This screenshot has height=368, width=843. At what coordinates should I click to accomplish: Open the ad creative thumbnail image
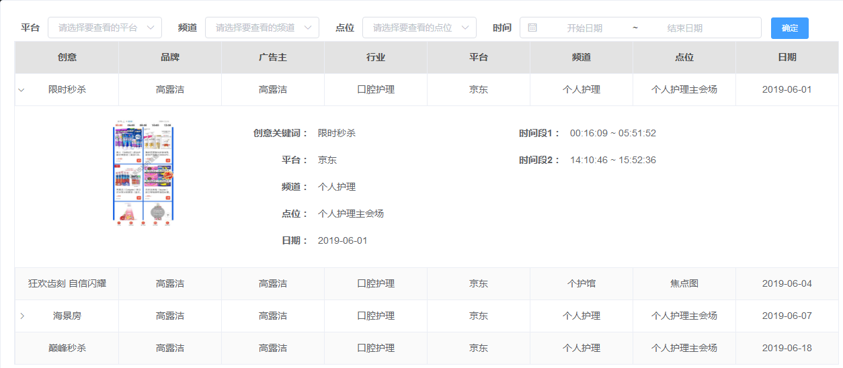[143, 173]
